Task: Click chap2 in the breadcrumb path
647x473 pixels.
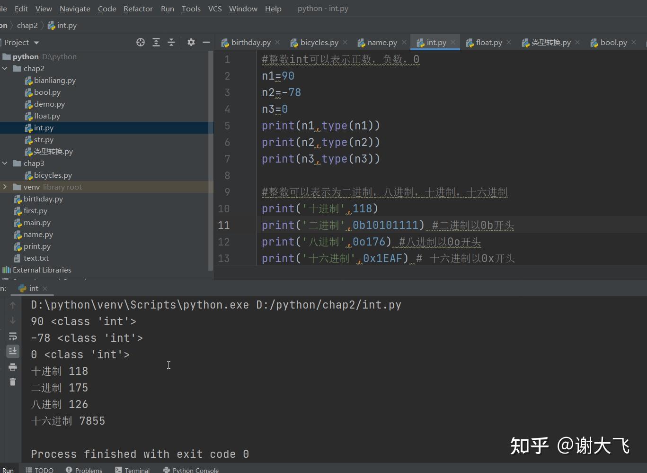Action: click(x=27, y=25)
